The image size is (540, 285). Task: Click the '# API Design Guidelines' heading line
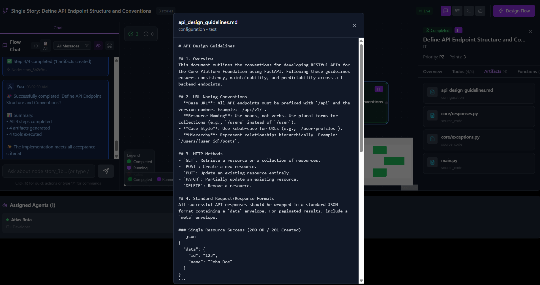pos(207,46)
